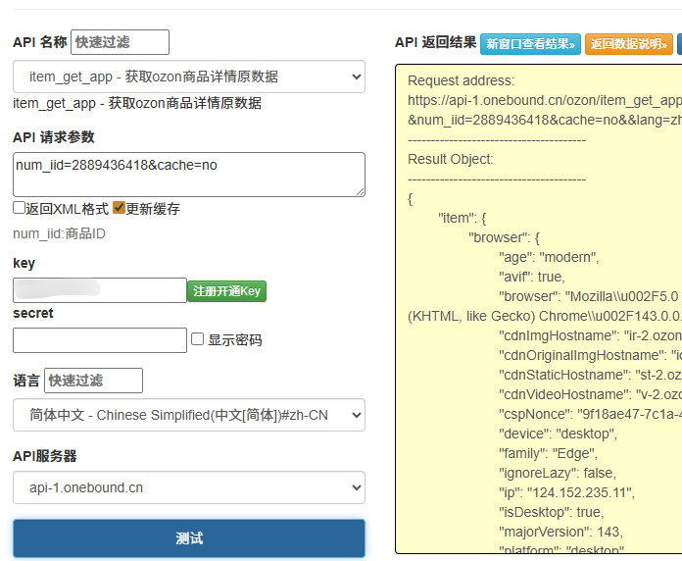This screenshot has height=561, width=682.
Task: Click the "isDesktop": true line
Action: pyautogui.click(x=552, y=512)
